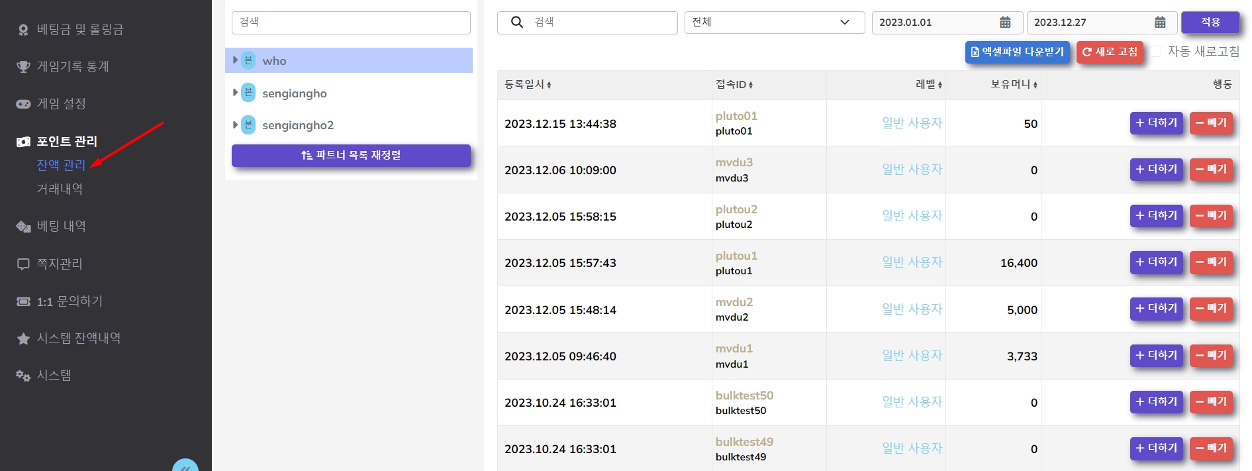1252x471 pixels.
Task: Click the magnifier icon in user search
Action: pyautogui.click(x=517, y=23)
